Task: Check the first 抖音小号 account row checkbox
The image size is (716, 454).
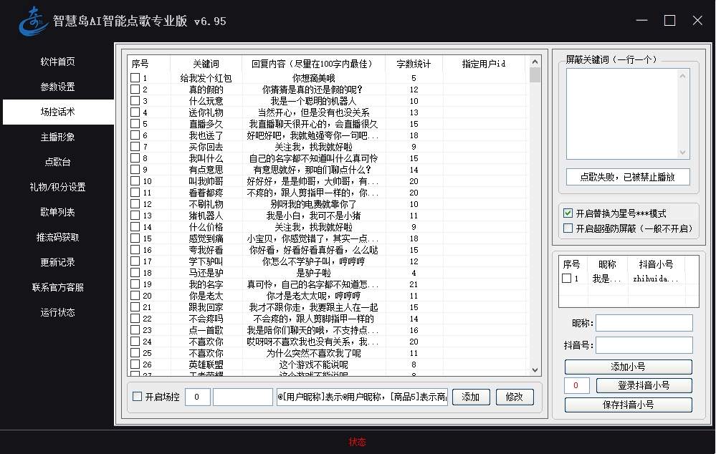Action: tap(566, 279)
